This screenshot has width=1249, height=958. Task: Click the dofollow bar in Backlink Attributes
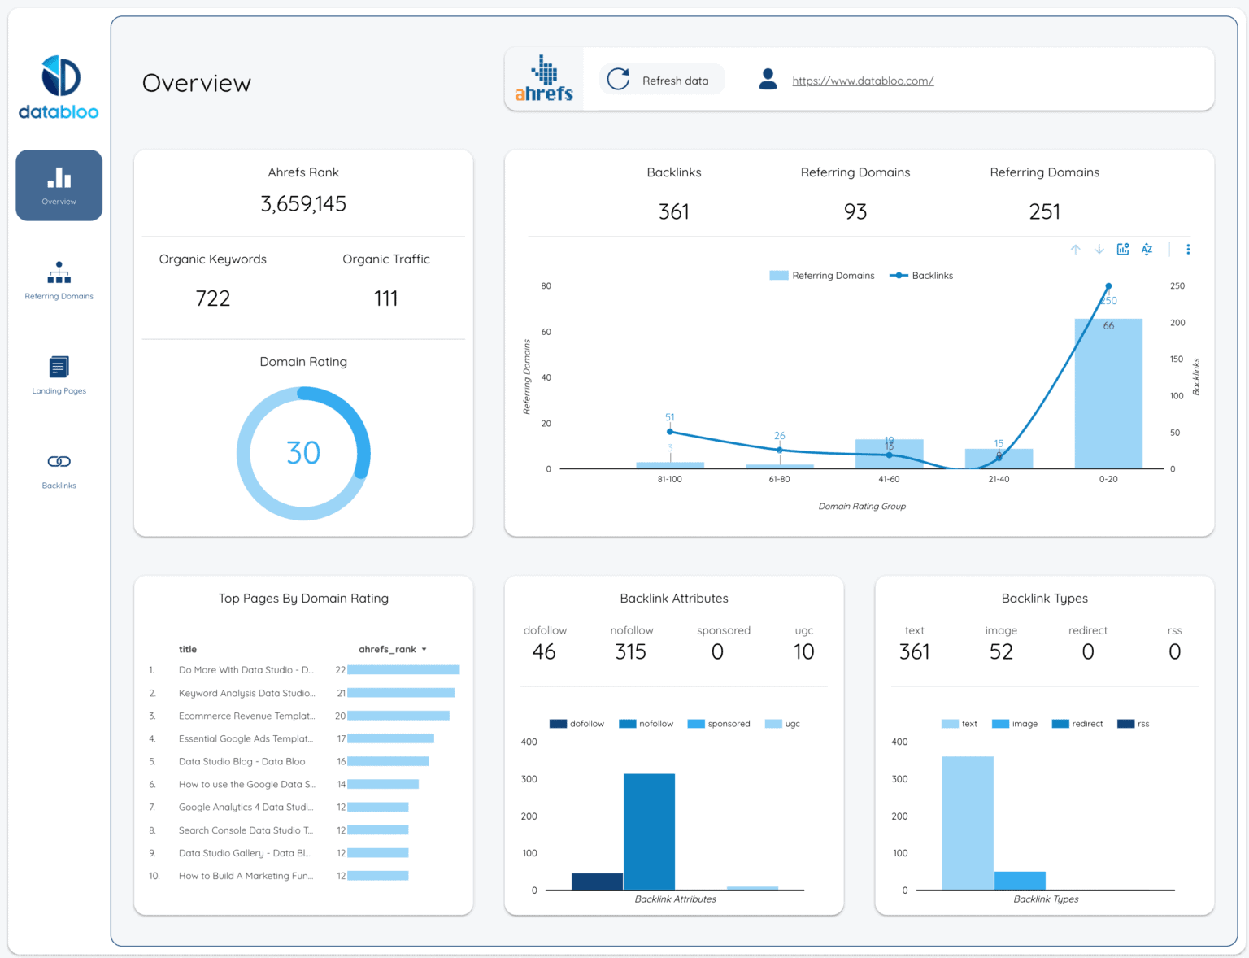(x=597, y=882)
